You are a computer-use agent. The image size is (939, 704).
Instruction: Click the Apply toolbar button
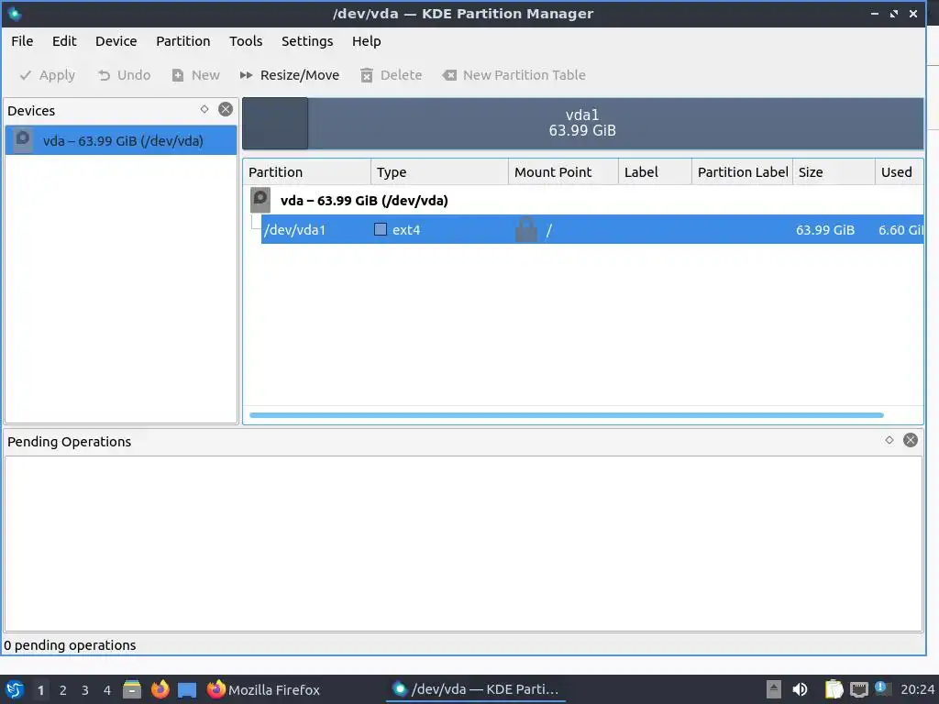point(48,75)
